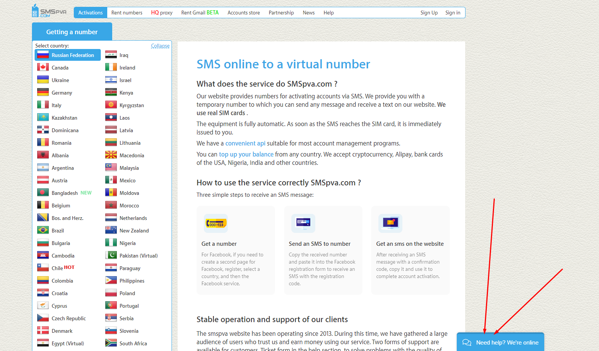The width and height of the screenshot is (599, 351).
Task: Select the Ukraine flag icon
Action: click(43, 80)
